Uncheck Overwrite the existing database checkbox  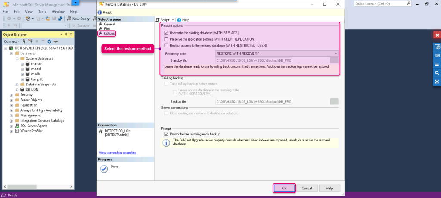pyautogui.click(x=166, y=33)
